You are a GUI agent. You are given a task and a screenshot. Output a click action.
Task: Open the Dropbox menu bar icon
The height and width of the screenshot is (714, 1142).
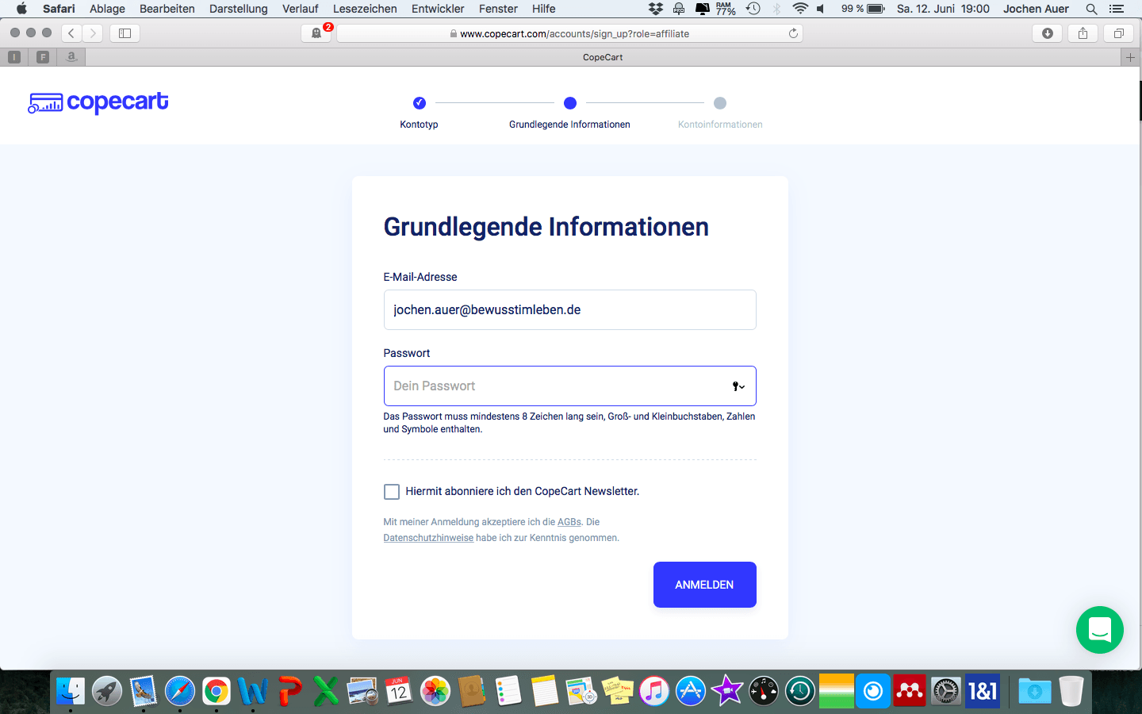coord(656,9)
